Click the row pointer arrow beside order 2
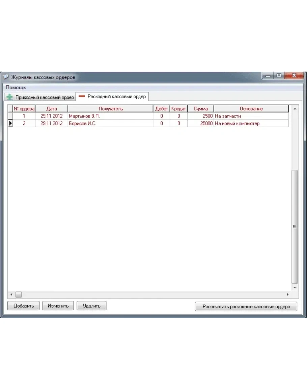 click(10, 124)
